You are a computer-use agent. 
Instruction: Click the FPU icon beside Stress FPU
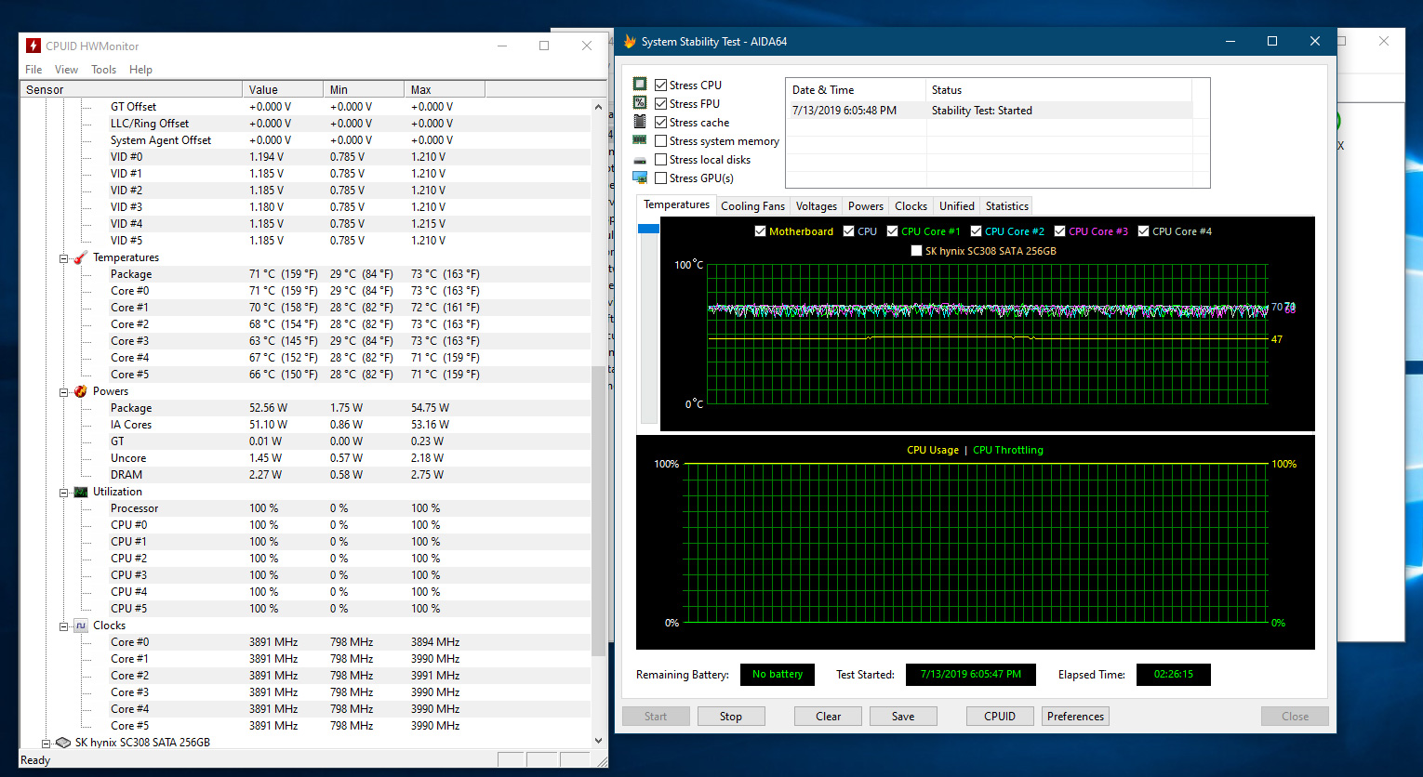point(640,102)
